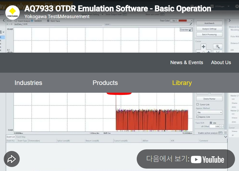Enable the Approx. Line checkbox
This screenshot has width=239, height=171.
tap(197, 117)
